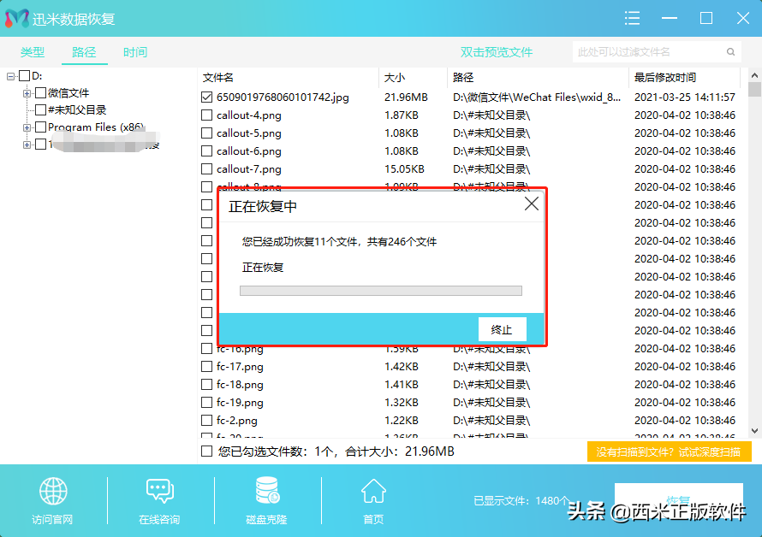Sort by 大小 column header
Image resolution: width=762 pixels, height=537 pixels.
tap(394, 78)
